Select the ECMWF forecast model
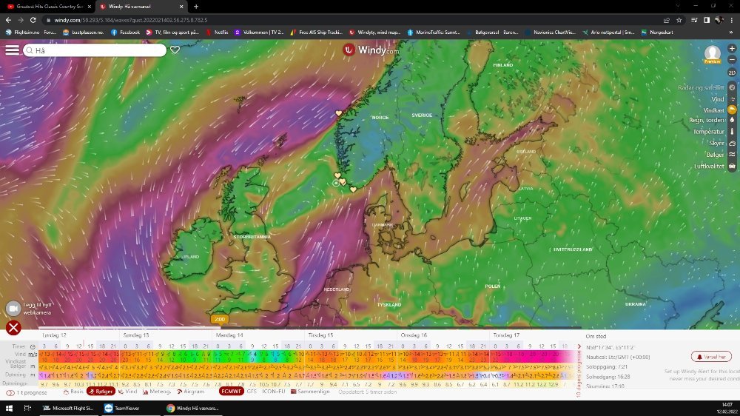740x416 pixels. 231,392
